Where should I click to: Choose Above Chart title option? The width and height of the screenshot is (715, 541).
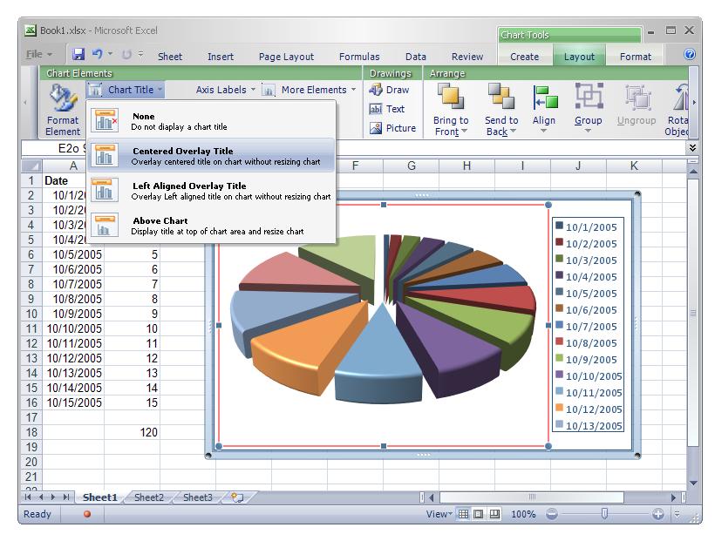(212, 225)
